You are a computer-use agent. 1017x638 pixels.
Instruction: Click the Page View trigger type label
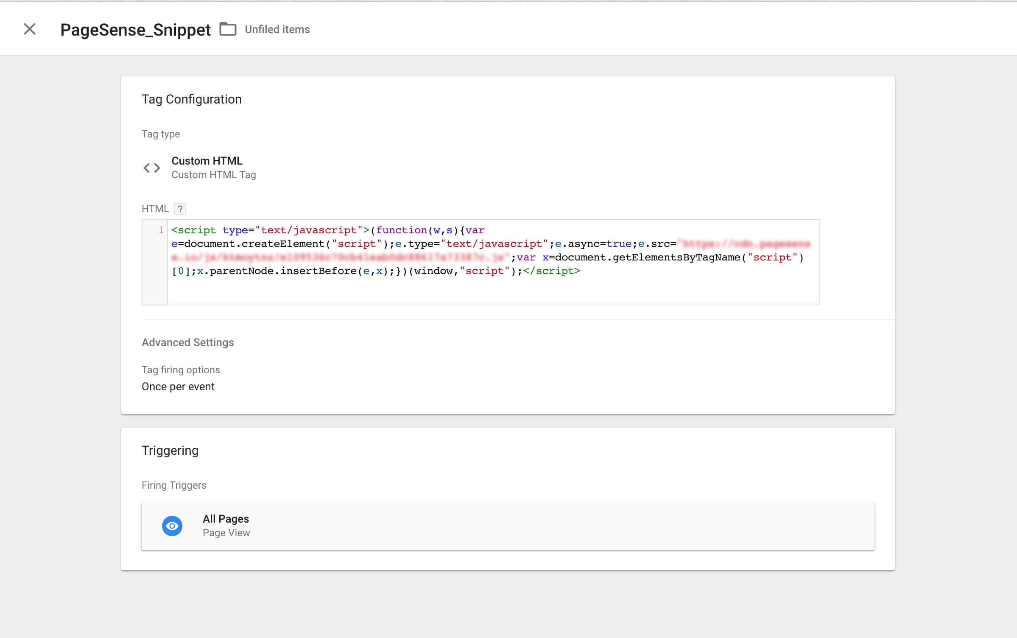click(x=226, y=533)
